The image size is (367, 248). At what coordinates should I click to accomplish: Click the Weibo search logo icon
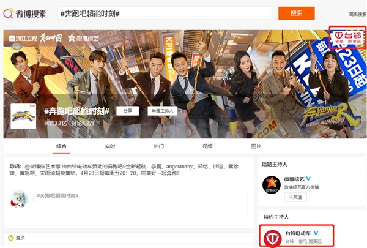[8, 13]
